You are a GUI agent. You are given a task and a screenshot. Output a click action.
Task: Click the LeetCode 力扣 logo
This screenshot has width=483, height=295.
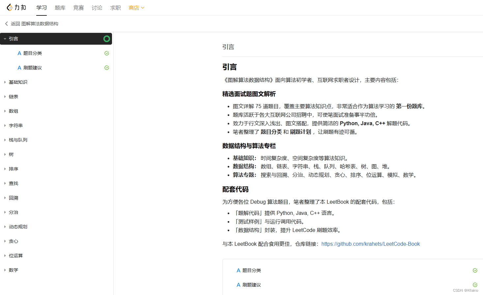pos(16,7)
